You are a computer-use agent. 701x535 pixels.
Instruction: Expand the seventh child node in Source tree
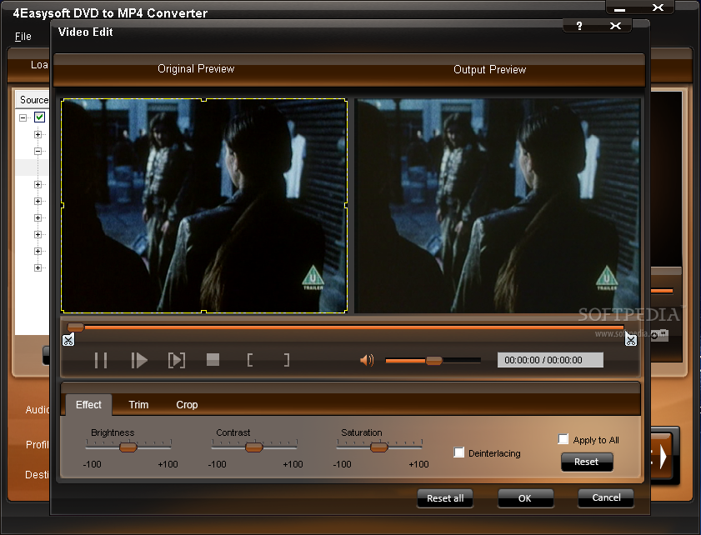[38, 251]
